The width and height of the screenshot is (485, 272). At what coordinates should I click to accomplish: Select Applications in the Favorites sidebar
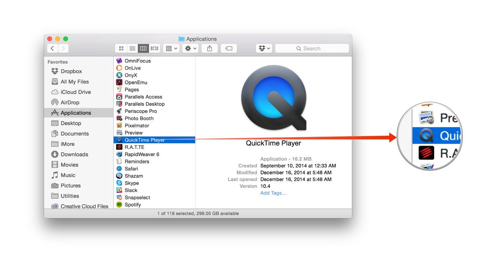tap(75, 113)
